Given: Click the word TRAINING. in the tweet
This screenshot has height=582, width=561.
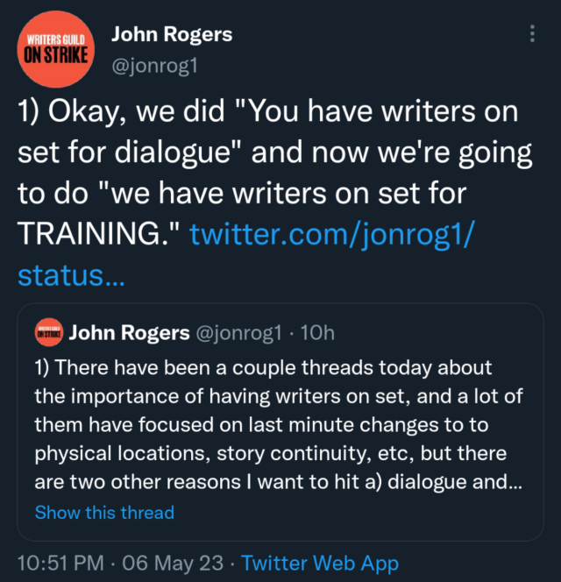Looking at the screenshot, I should 96,233.
